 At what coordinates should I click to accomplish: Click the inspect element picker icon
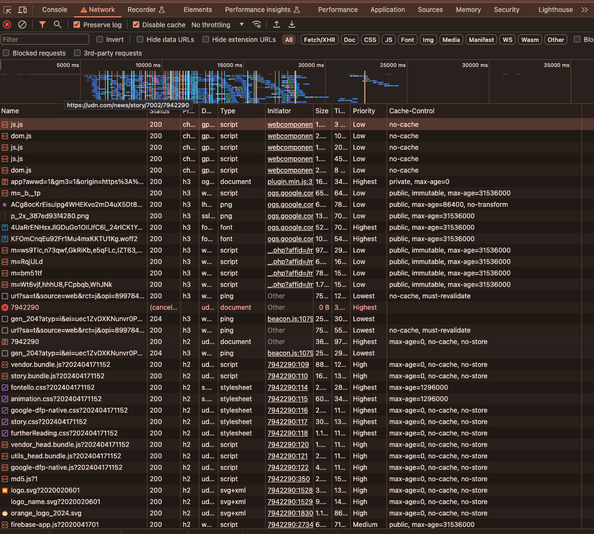(x=7, y=10)
